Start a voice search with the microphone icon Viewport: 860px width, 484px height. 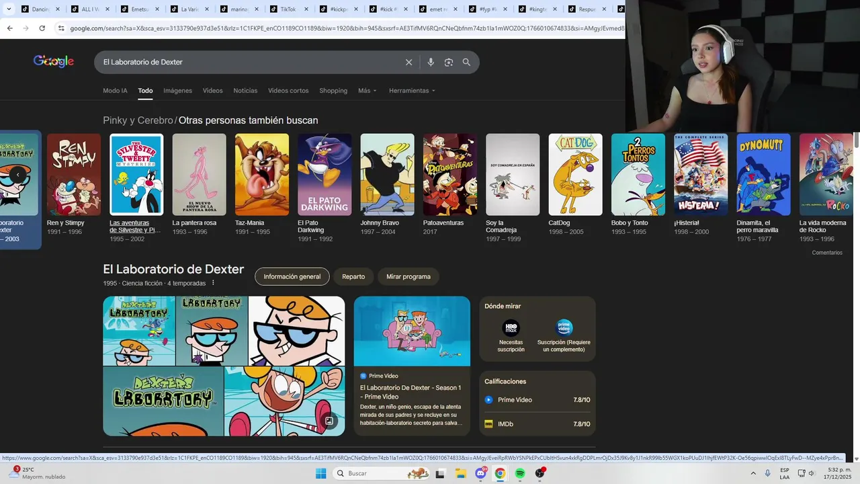click(x=431, y=62)
